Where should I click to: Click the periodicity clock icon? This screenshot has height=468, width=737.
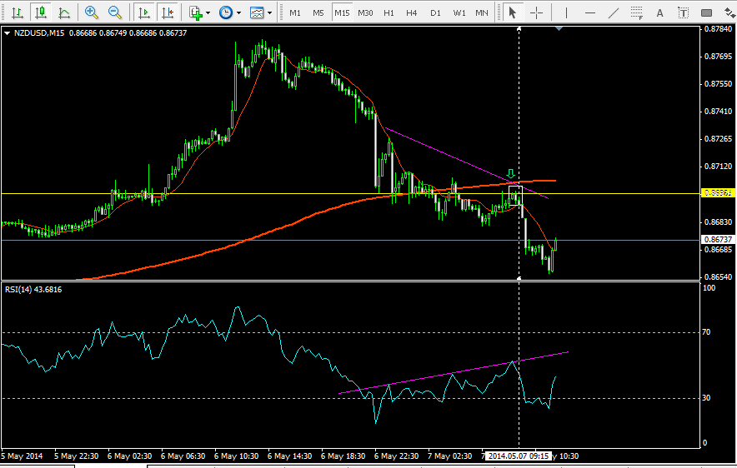[x=226, y=12]
